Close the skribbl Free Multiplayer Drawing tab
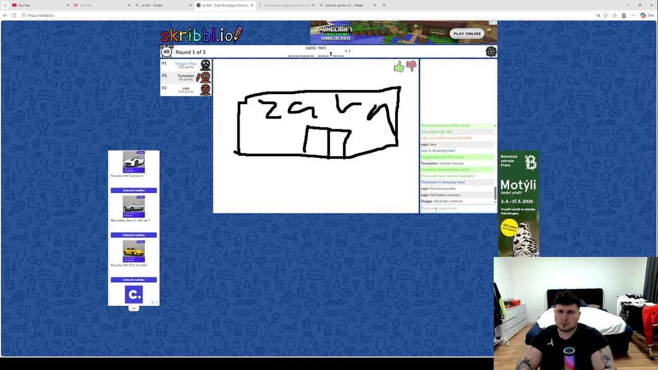658x370 pixels. tap(252, 5)
